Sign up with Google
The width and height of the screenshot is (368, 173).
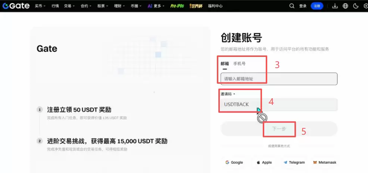click(234, 162)
